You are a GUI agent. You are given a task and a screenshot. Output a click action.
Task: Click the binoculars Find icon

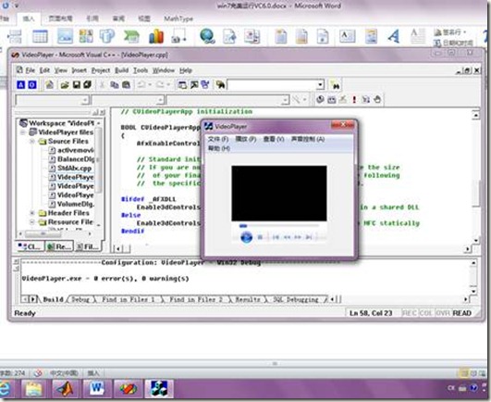pos(335,85)
